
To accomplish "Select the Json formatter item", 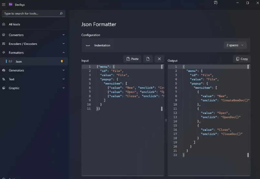I will [19, 61].
